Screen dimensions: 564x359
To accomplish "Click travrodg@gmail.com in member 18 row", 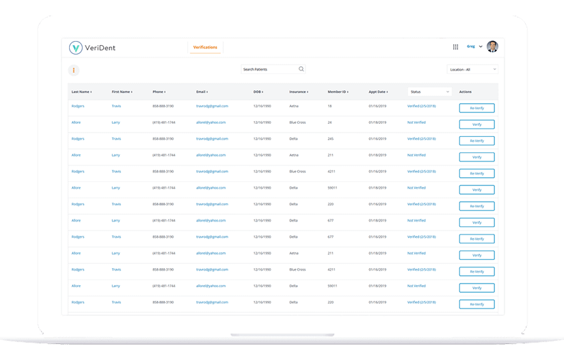I will pyautogui.click(x=212, y=106).
